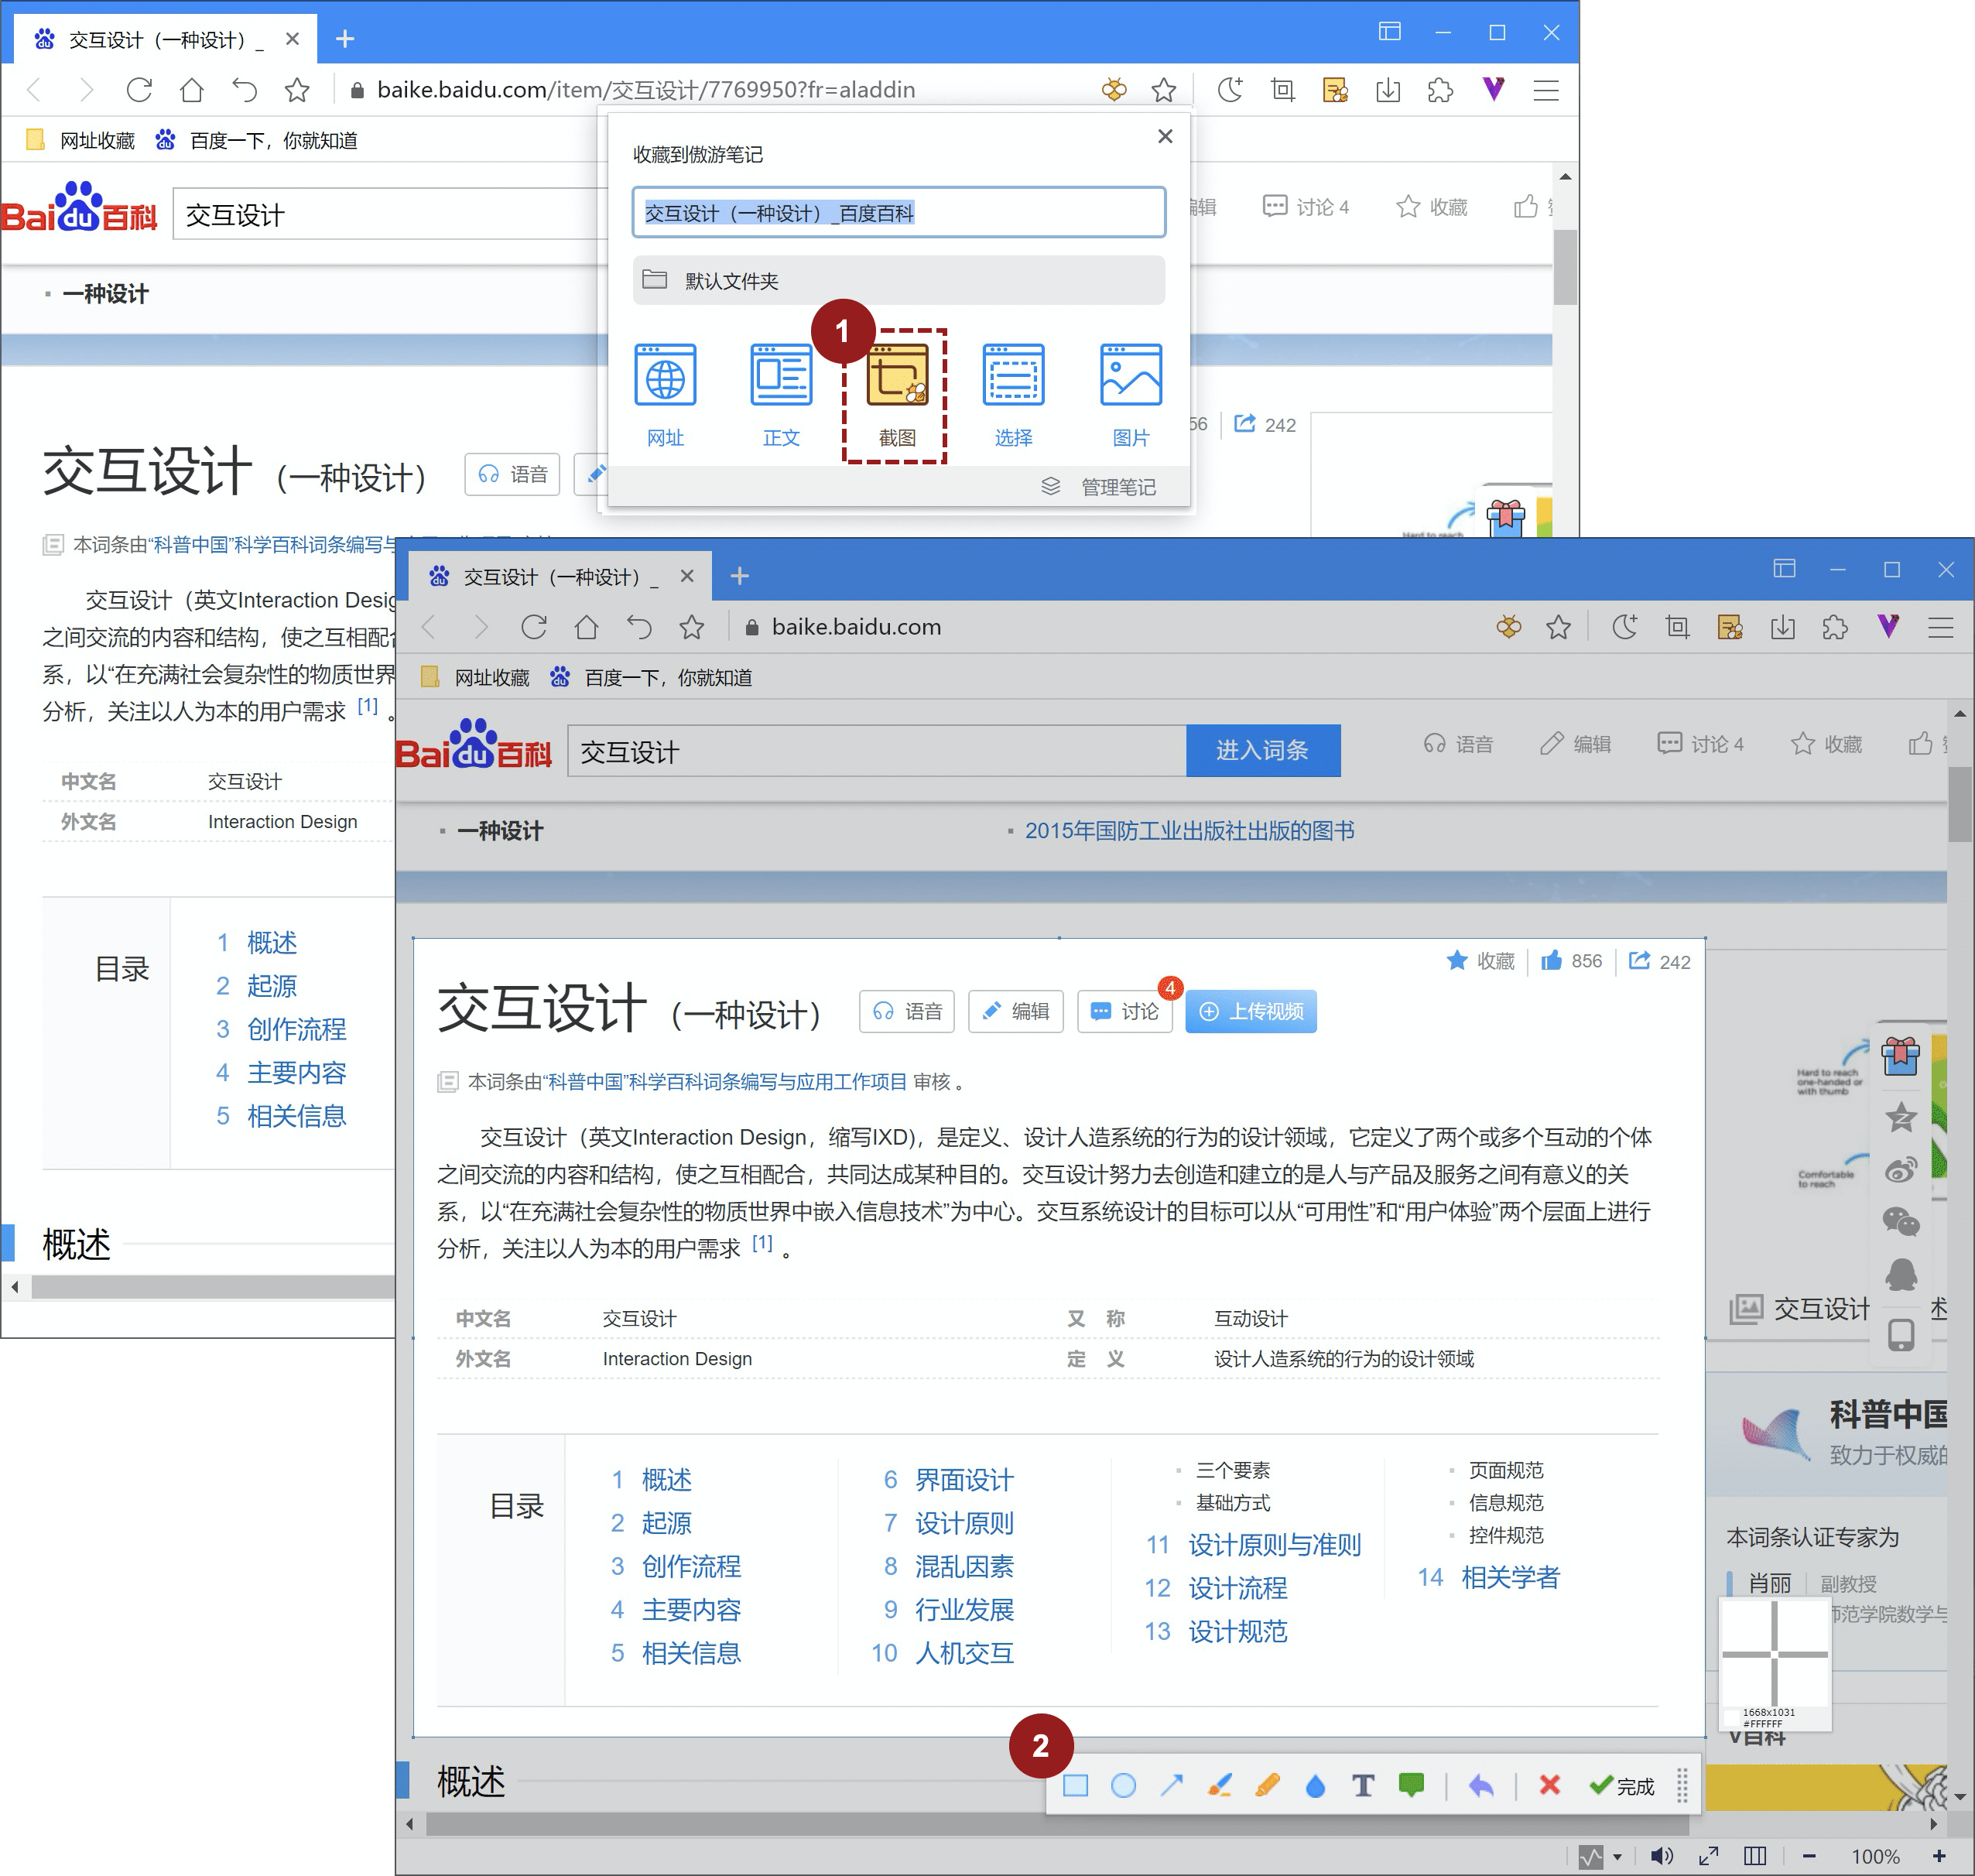
Task: Toggle the 收藏 star above the article title
Action: point(1481,960)
